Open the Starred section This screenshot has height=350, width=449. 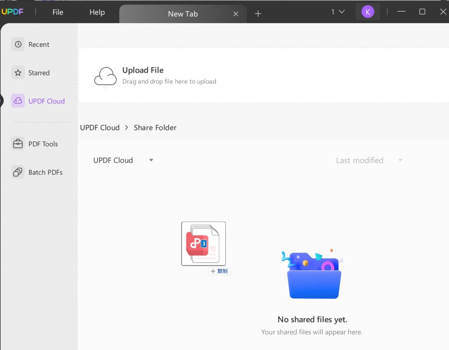tap(39, 72)
